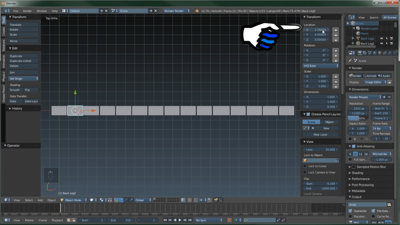This screenshot has width=400, height=225.
Task: Enable Sampled Motion Blur checkbox
Action: pyautogui.click(x=354, y=167)
